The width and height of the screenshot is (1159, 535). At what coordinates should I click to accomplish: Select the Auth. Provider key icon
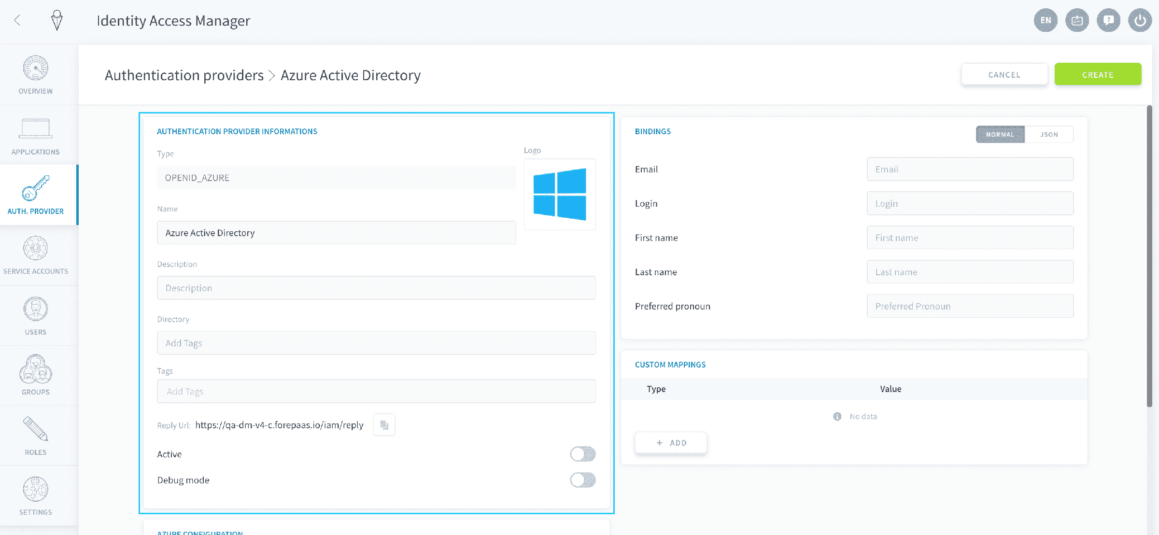click(x=36, y=188)
